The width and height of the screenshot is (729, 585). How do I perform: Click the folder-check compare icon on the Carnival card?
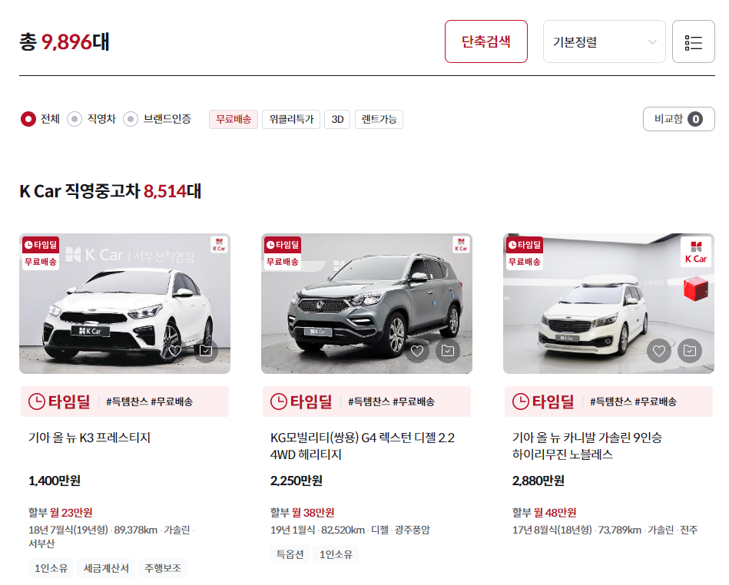pyautogui.click(x=688, y=350)
